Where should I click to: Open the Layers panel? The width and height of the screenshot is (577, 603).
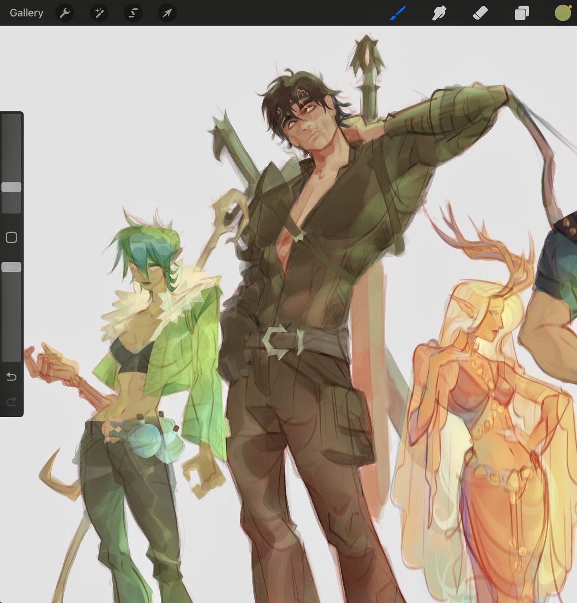coord(522,13)
